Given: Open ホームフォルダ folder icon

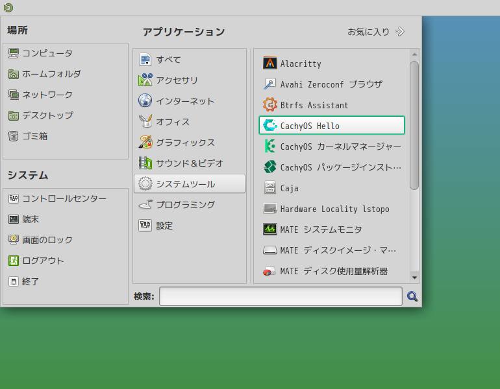Looking at the screenshot, I should [x=14, y=74].
